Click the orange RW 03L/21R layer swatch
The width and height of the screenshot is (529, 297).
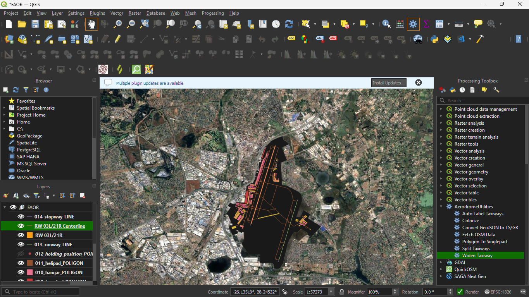tap(30, 235)
